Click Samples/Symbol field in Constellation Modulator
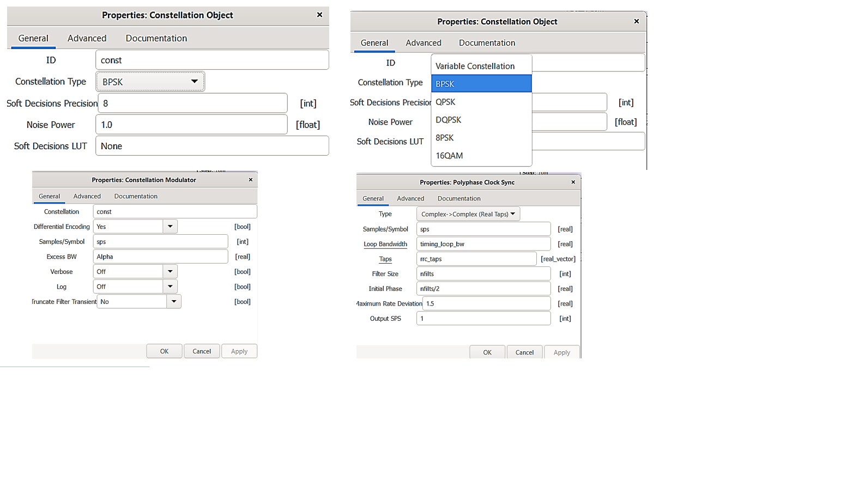The width and height of the screenshot is (841, 482). click(161, 241)
